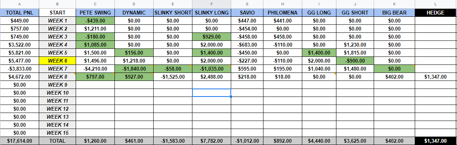This screenshot has width=457, height=145.
Task: Click the $929.00 Slinky Long cell
Action: [212, 37]
